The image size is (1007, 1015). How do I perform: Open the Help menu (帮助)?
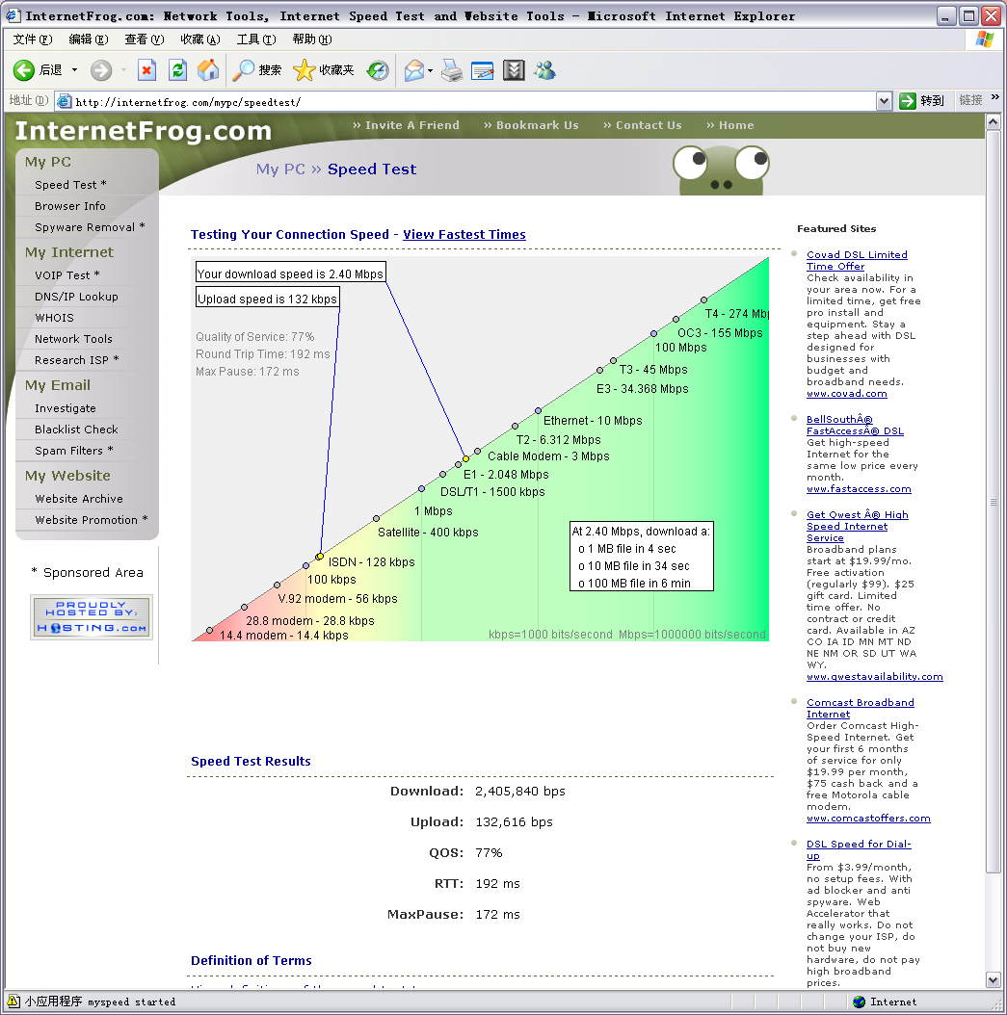(x=312, y=39)
